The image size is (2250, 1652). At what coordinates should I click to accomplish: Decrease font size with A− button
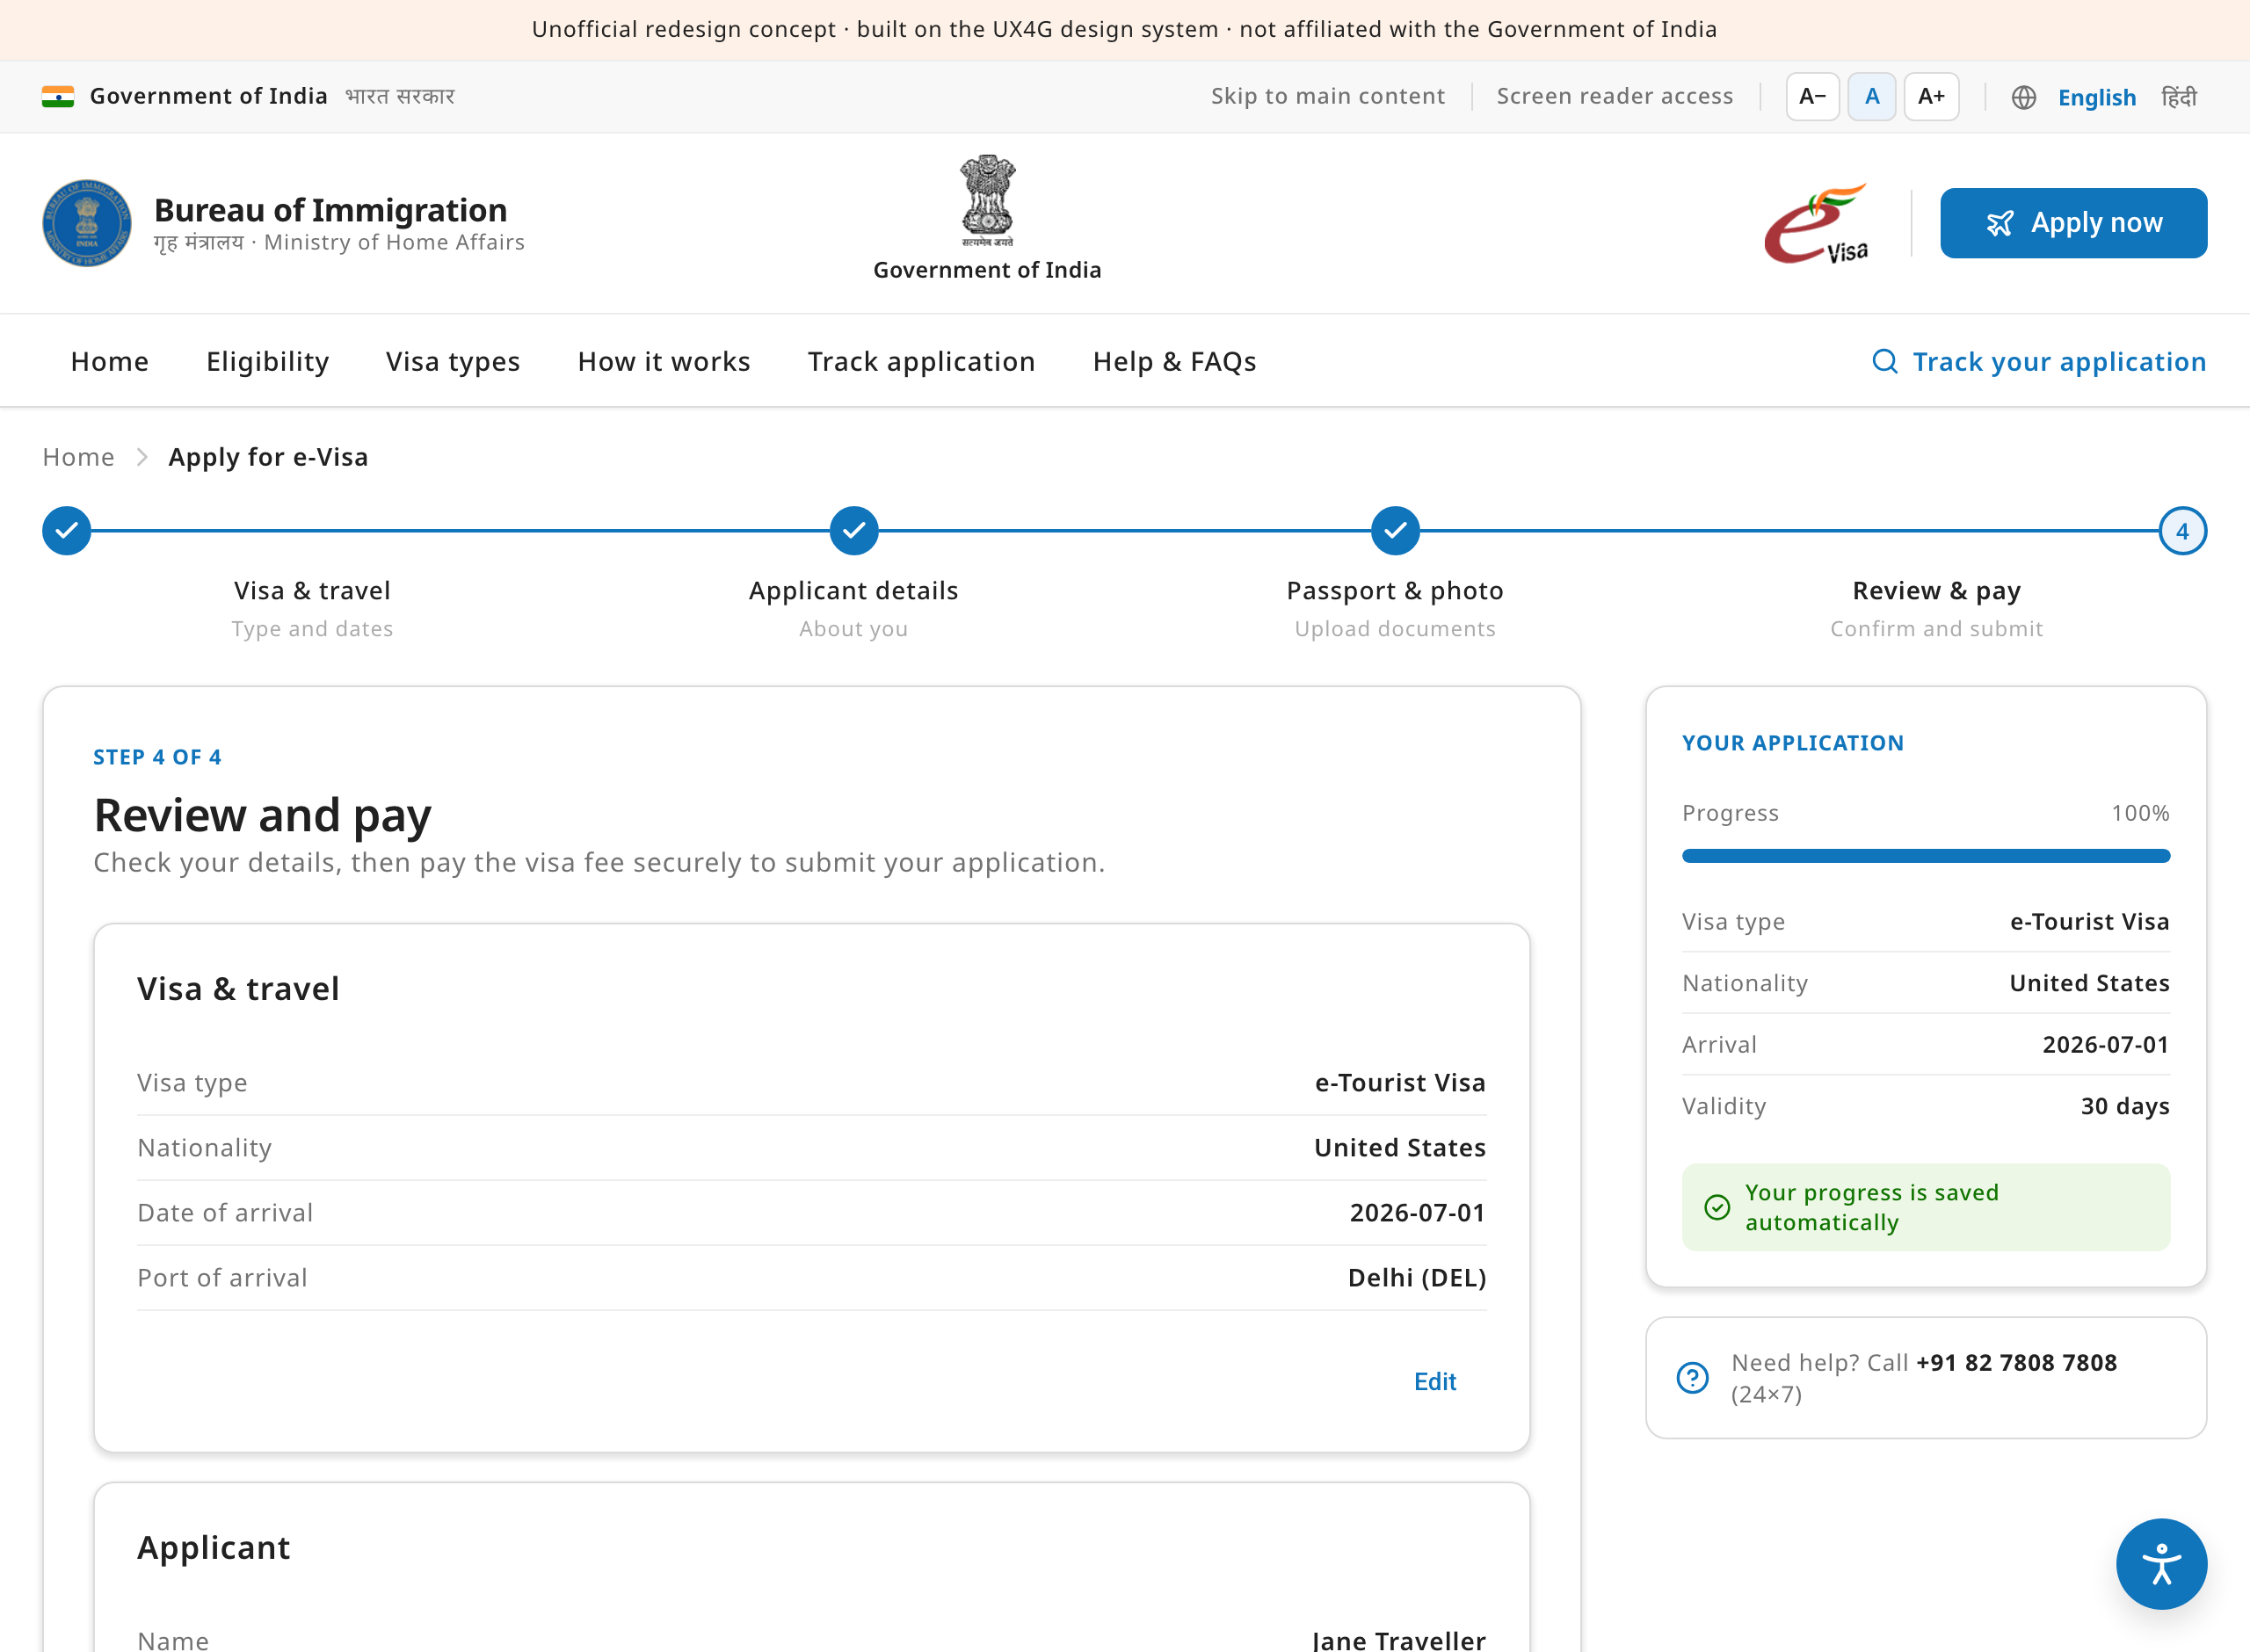click(x=1812, y=97)
